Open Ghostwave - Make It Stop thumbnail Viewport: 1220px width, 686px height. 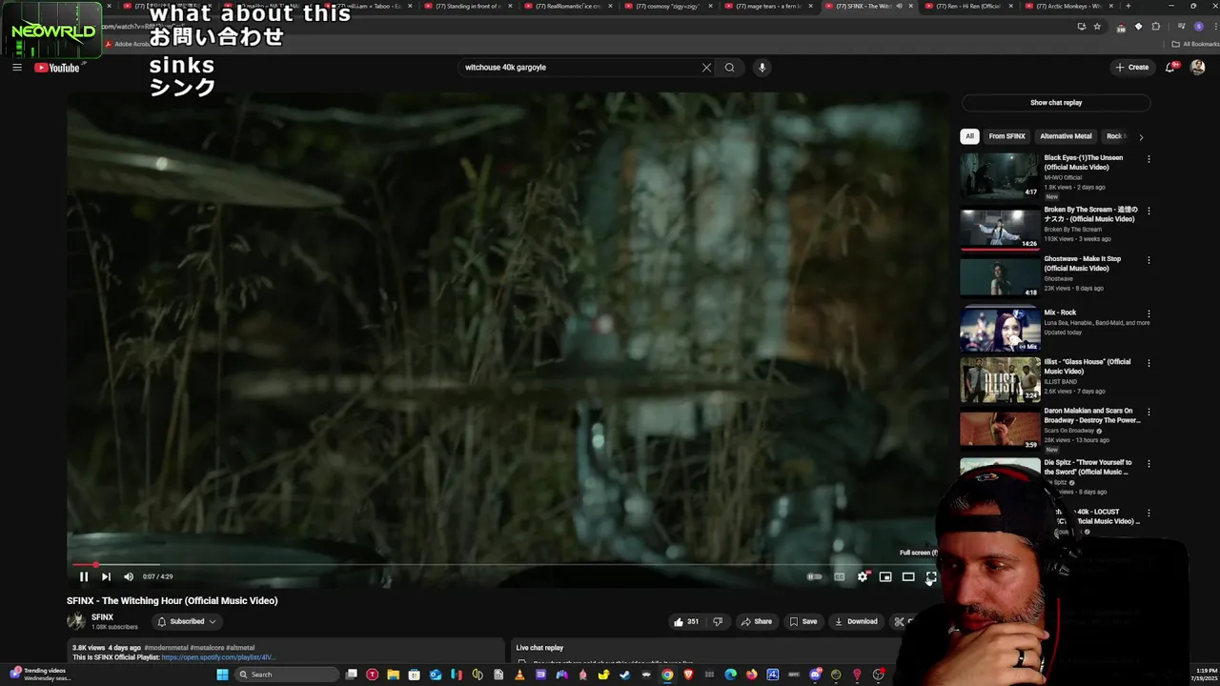[x=1000, y=276]
